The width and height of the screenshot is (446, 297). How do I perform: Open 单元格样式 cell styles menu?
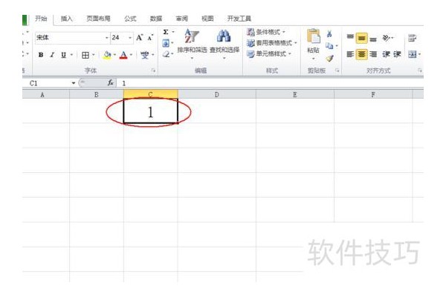tap(269, 54)
